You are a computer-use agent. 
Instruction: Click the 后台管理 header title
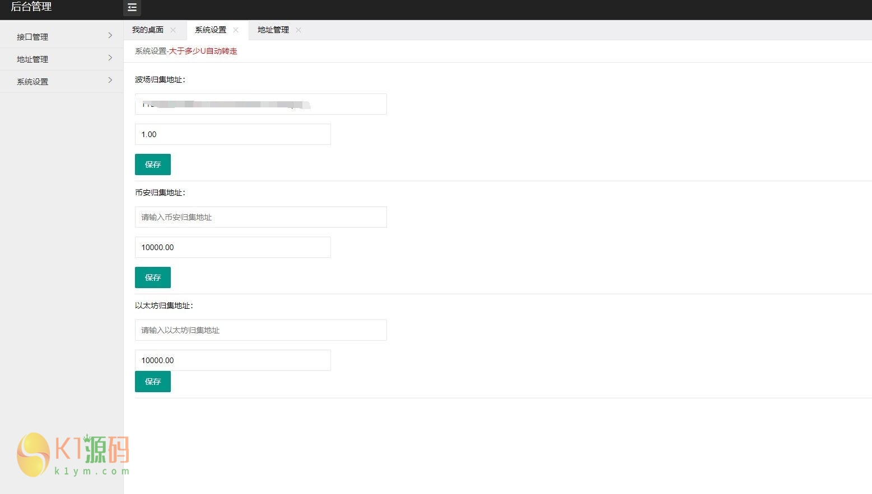click(x=31, y=7)
